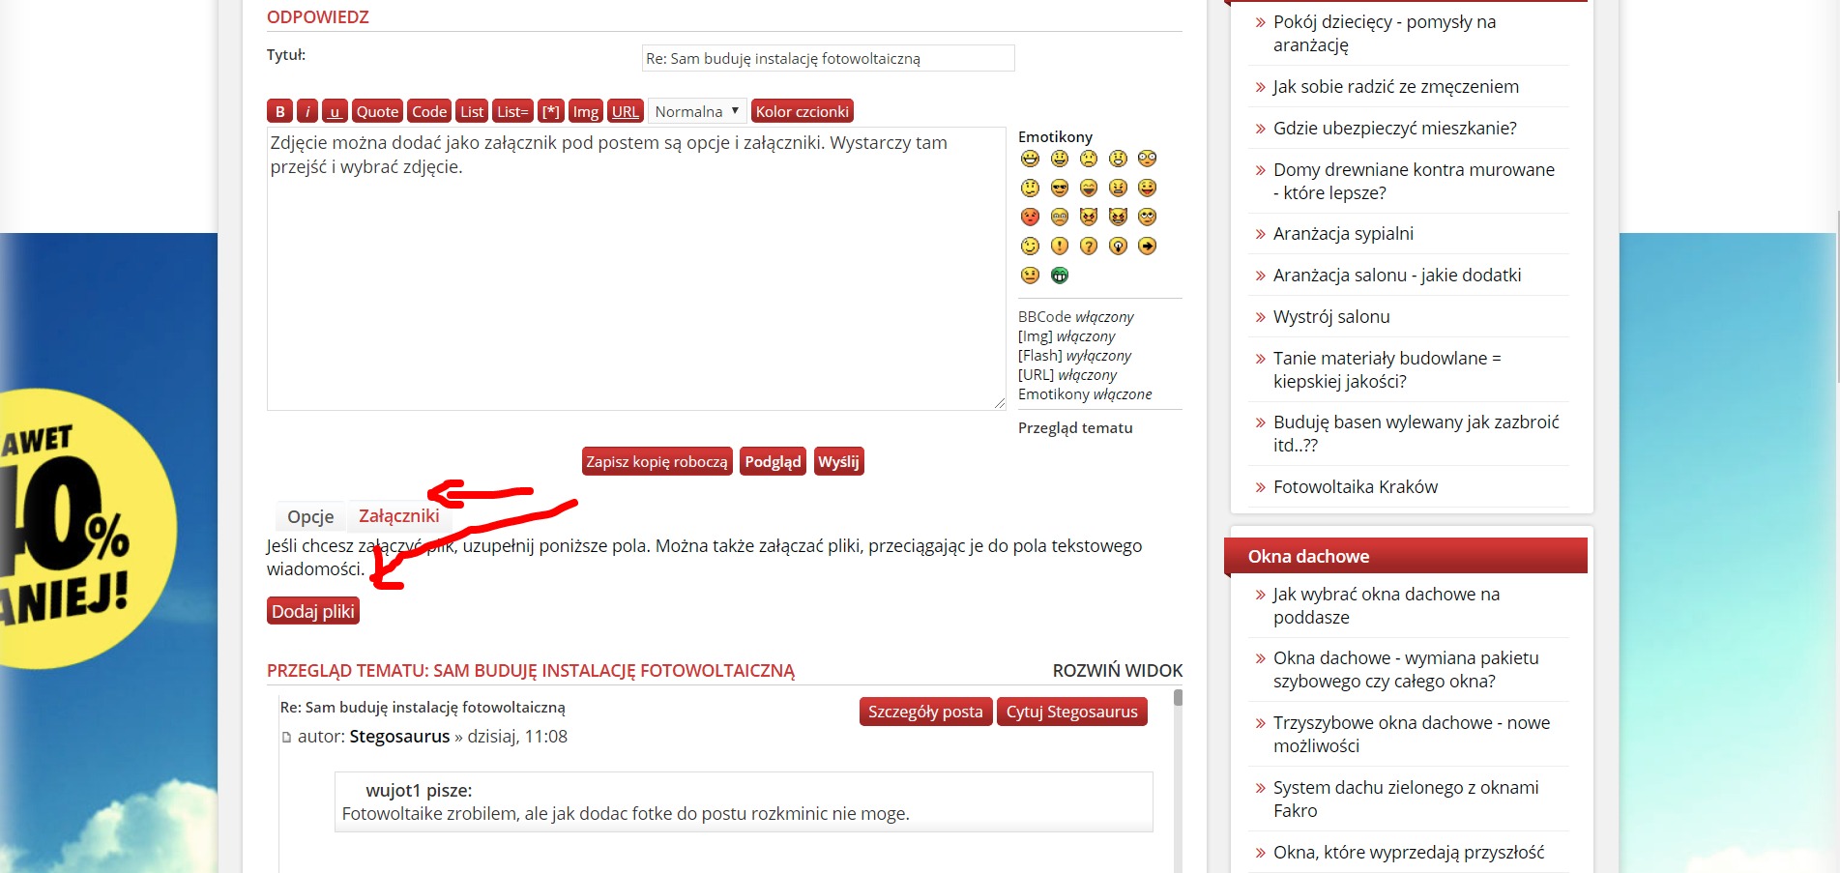
Task: Open the Fotowoltaika Kraków sidebar link
Action: [1355, 486]
